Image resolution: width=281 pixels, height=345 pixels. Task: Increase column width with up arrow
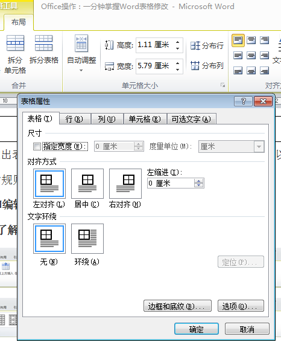[178, 63]
